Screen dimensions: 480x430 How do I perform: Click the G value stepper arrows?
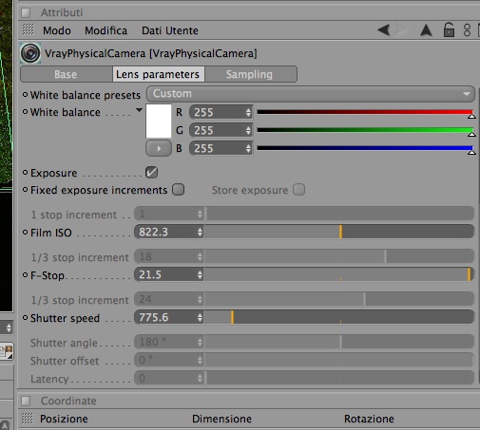(x=248, y=130)
